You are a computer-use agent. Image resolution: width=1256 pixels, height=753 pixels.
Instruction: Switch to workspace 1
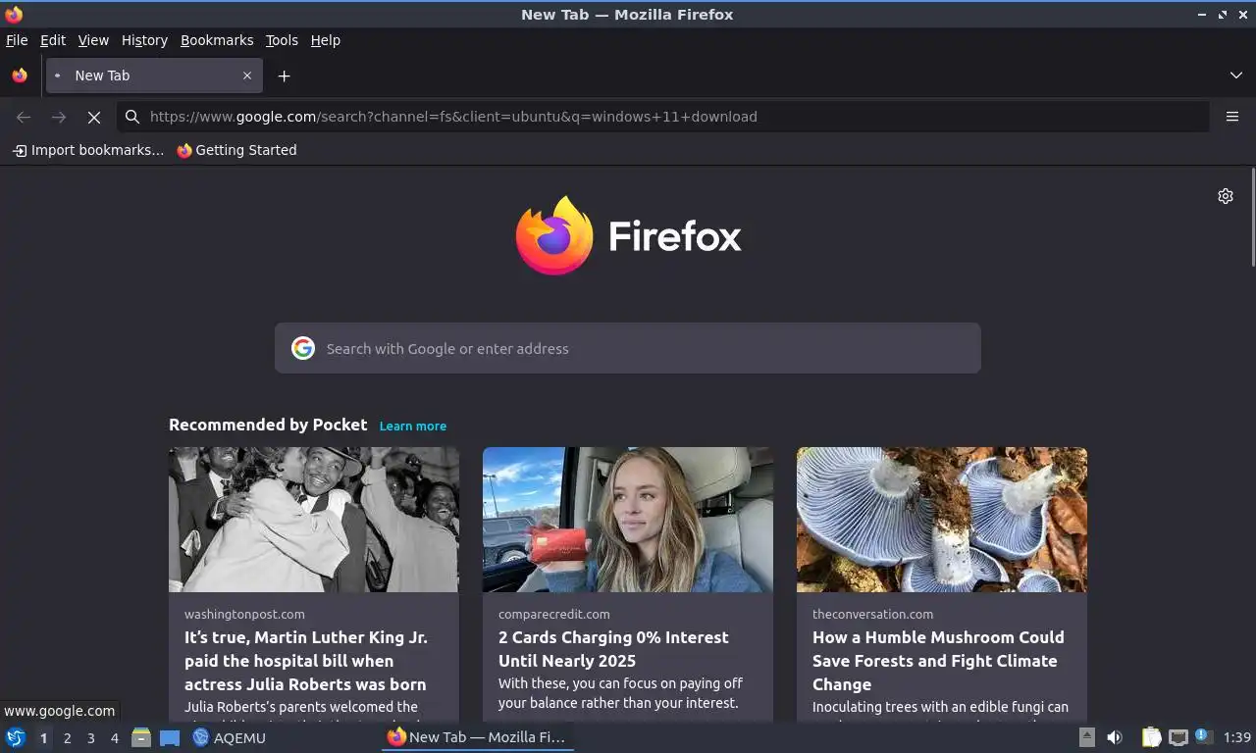[x=43, y=738]
